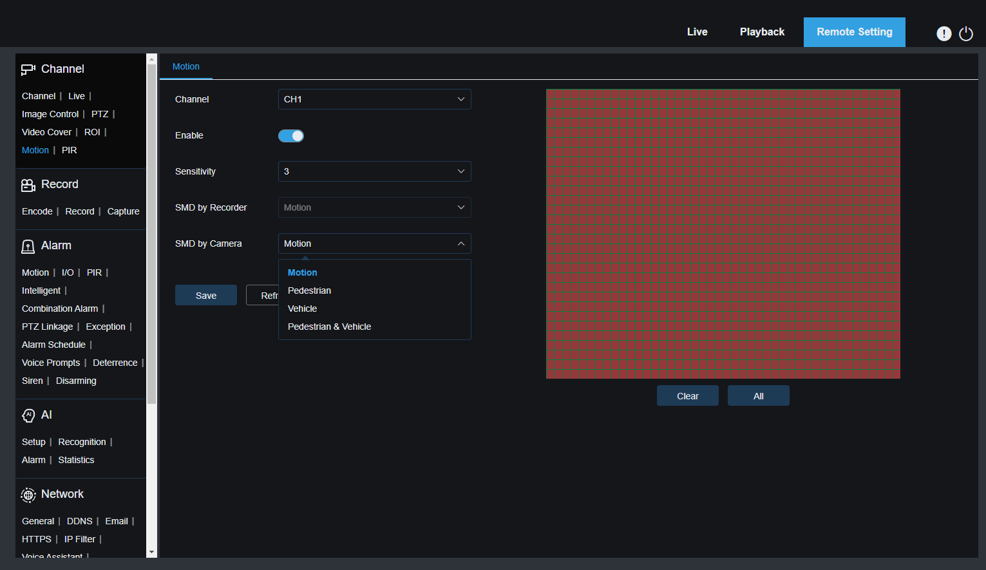
Task: Expand the Channel CH1 dropdown
Action: (x=374, y=99)
